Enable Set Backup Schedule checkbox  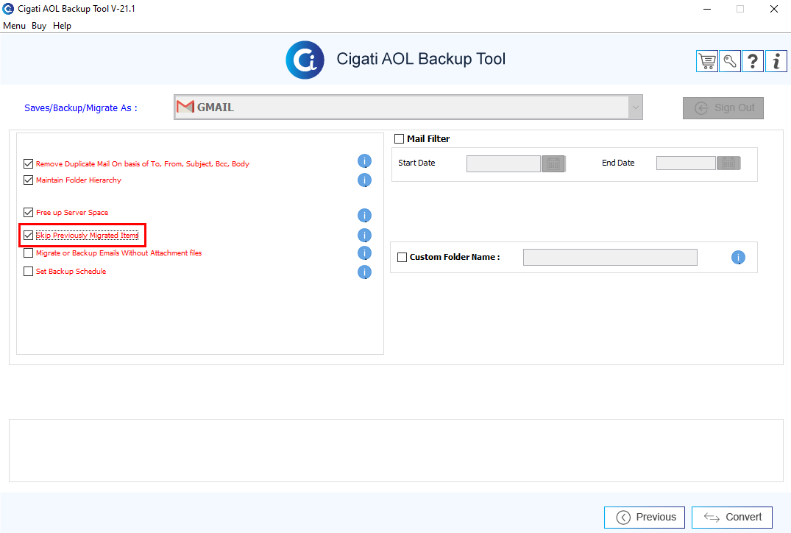click(x=28, y=272)
